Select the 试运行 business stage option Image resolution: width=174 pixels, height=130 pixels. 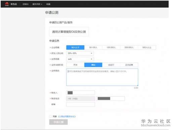111,65
